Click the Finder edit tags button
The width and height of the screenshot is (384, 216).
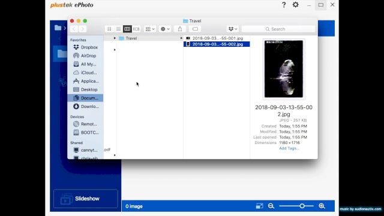coord(195,29)
